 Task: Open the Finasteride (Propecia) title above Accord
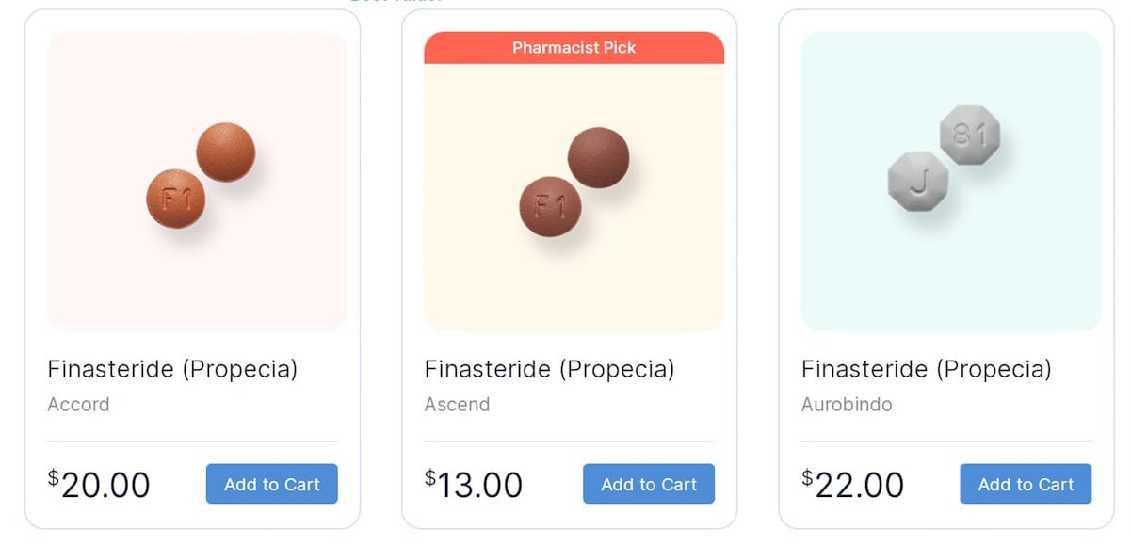coord(172,369)
